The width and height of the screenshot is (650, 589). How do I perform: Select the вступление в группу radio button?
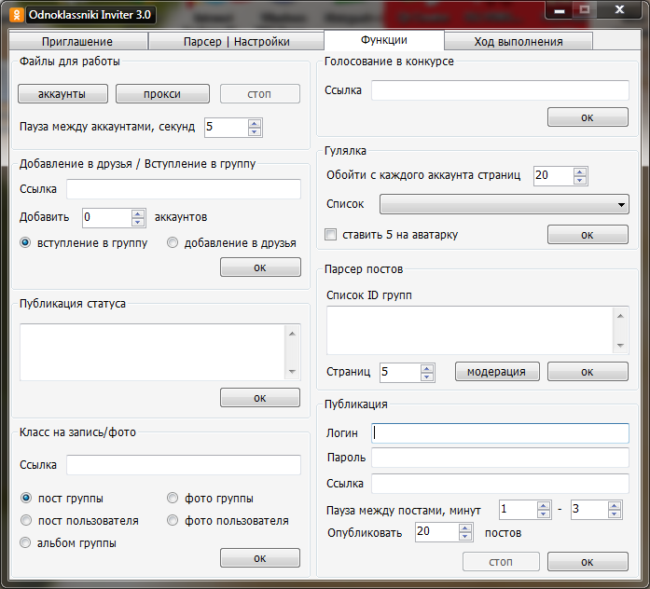click(x=26, y=243)
